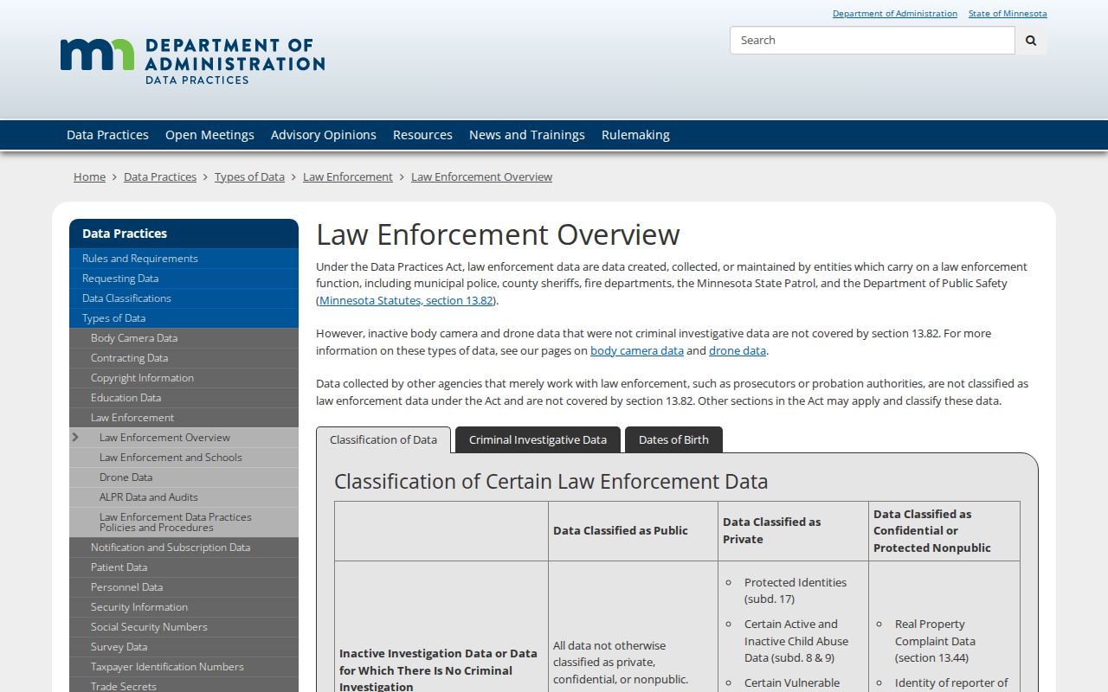Image resolution: width=1108 pixels, height=692 pixels.
Task: Go to Home in the breadcrumb
Action: [89, 176]
